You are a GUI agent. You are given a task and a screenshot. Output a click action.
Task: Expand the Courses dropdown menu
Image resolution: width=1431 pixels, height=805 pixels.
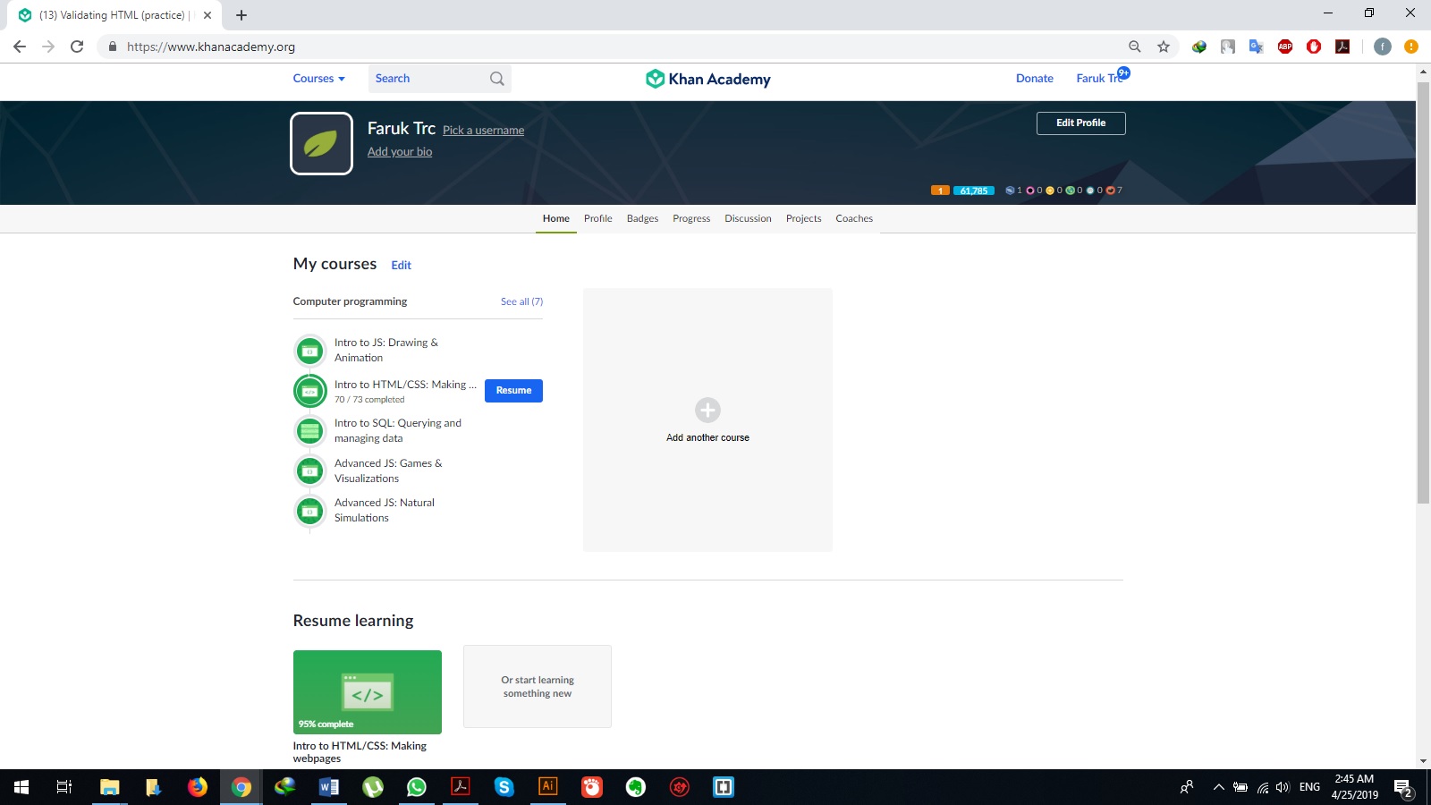coord(318,79)
